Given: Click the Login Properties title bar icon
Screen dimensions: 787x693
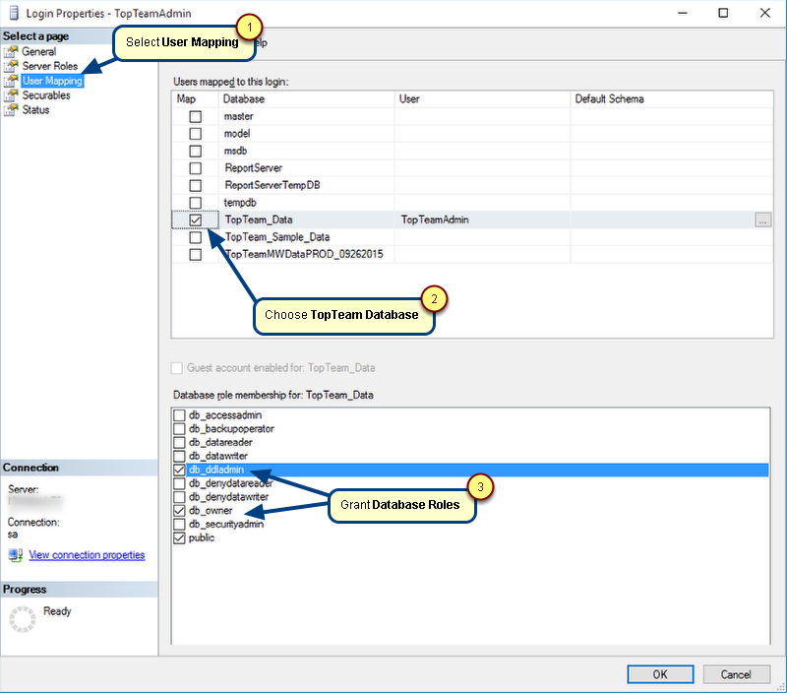Looking at the screenshot, I should pos(15,14).
